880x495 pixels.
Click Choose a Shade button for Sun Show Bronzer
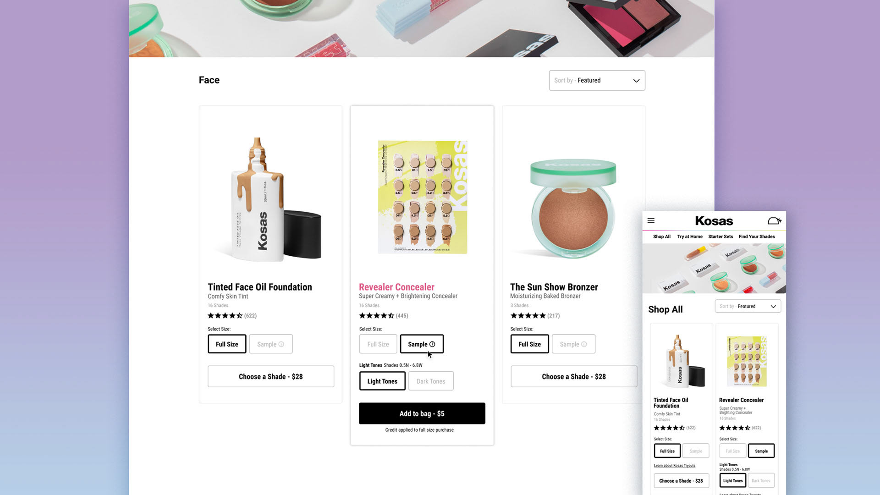(574, 376)
